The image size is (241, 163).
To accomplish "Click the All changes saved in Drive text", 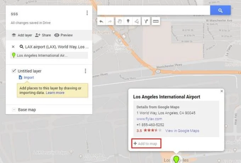I will pyautogui.click(x=30, y=23).
